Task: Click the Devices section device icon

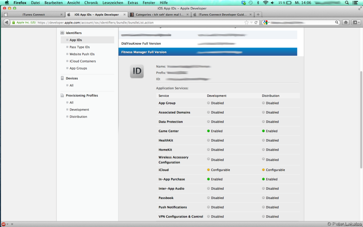Action: pyautogui.click(x=62, y=78)
